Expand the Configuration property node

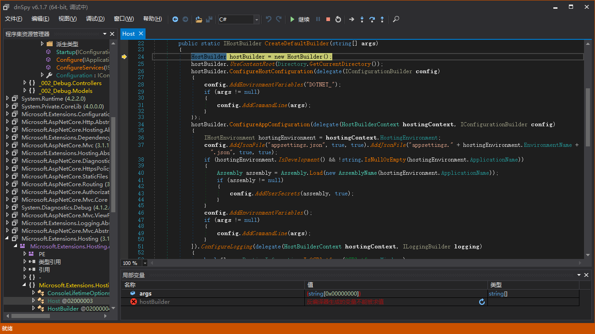point(42,75)
